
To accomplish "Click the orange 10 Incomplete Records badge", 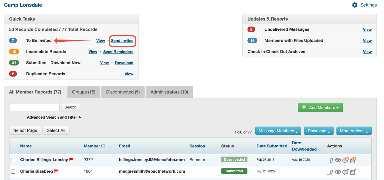I will click(x=14, y=52).
